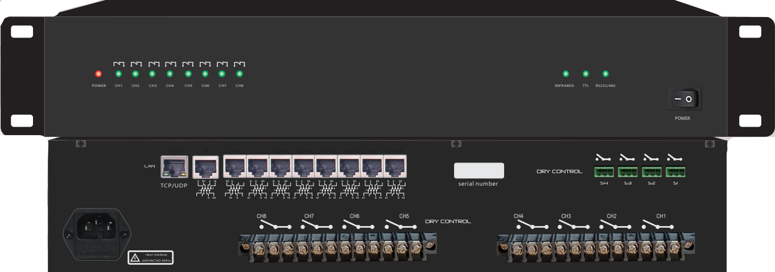Image resolution: width=775 pixels, height=272 pixels.
Task: Click the TTL indicator LED
Action: point(586,74)
